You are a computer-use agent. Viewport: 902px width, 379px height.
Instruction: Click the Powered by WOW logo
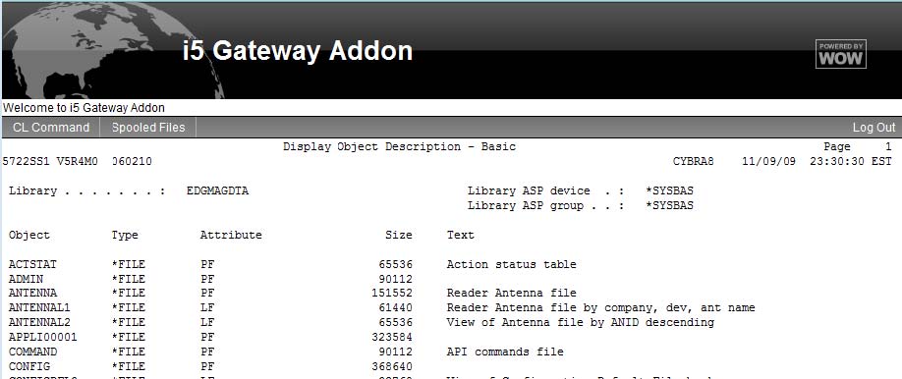pyautogui.click(x=840, y=54)
